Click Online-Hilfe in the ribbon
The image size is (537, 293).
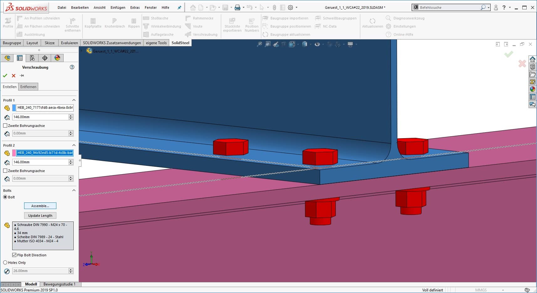pos(399,34)
